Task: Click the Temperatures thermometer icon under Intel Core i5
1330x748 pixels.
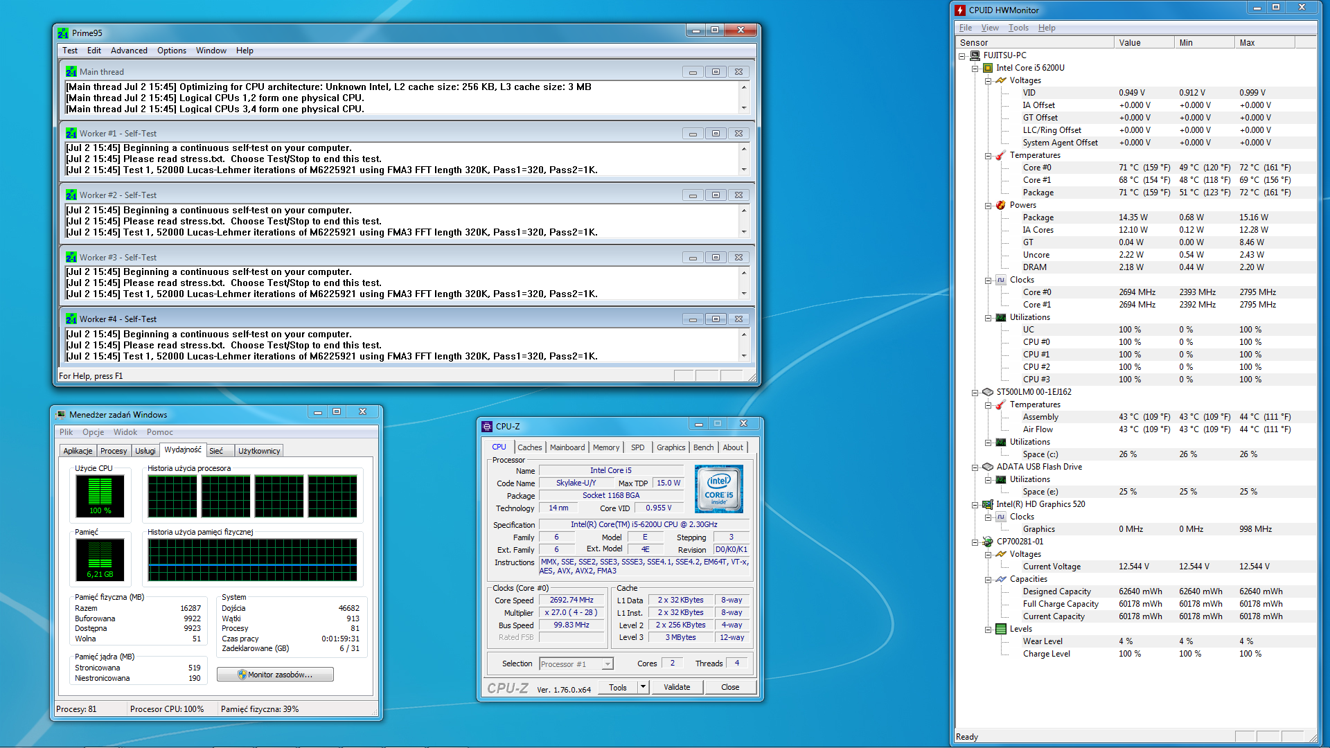Action: point(1001,155)
